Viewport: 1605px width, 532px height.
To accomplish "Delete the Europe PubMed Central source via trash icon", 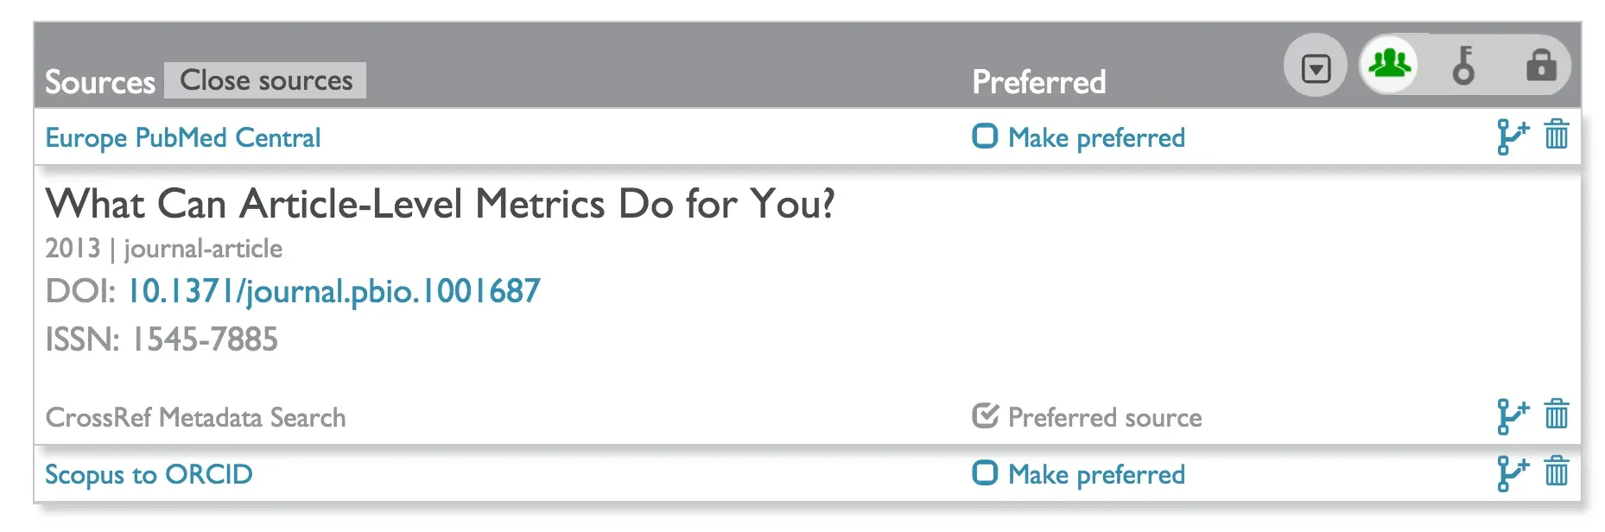I will (x=1557, y=136).
